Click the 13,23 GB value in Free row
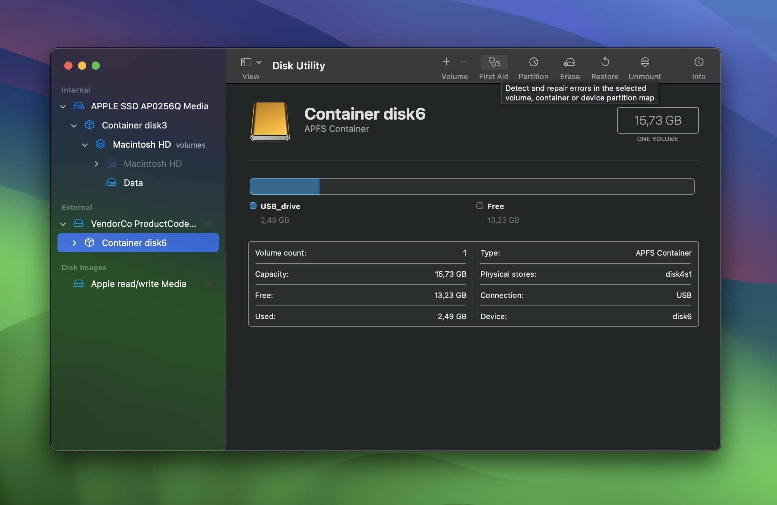This screenshot has height=505, width=777. point(450,295)
